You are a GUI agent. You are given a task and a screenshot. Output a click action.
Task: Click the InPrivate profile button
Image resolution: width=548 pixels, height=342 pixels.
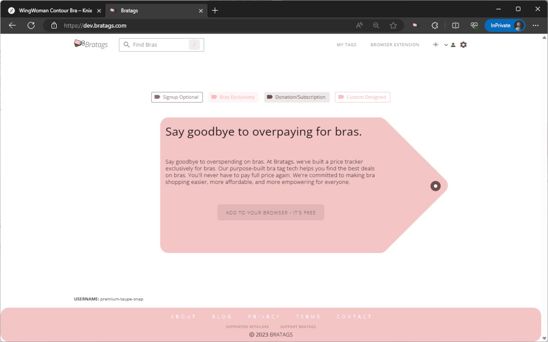pos(505,26)
